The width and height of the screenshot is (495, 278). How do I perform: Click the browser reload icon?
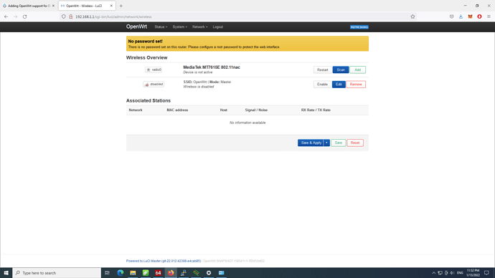coord(24,16)
